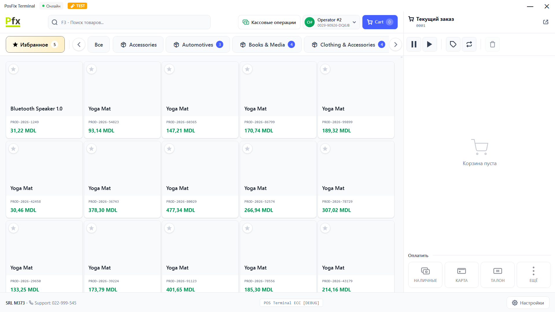Favorite the Bluetooth Speaker 1.0 star
The width and height of the screenshot is (555, 312).
[x=13, y=69]
